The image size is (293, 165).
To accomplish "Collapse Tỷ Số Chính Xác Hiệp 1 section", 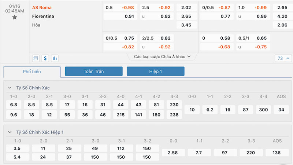I will (10, 132).
